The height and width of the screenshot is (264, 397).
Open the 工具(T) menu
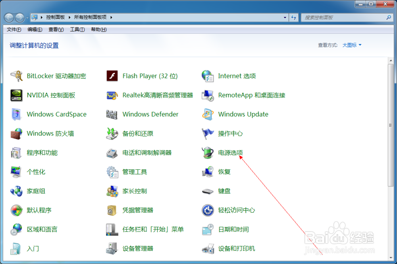77,29
